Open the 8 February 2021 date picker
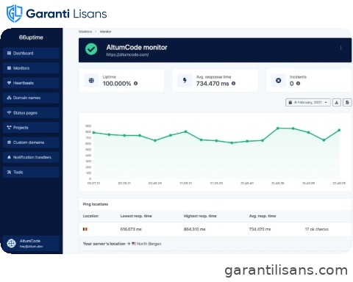Image resolution: width=353 pixels, height=282 pixels. (x=308, y=102)
